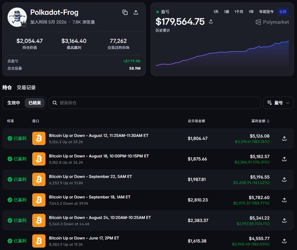
Task: Share the Polkadot-Frog profile via upload icon
Action: pos(136,13)
